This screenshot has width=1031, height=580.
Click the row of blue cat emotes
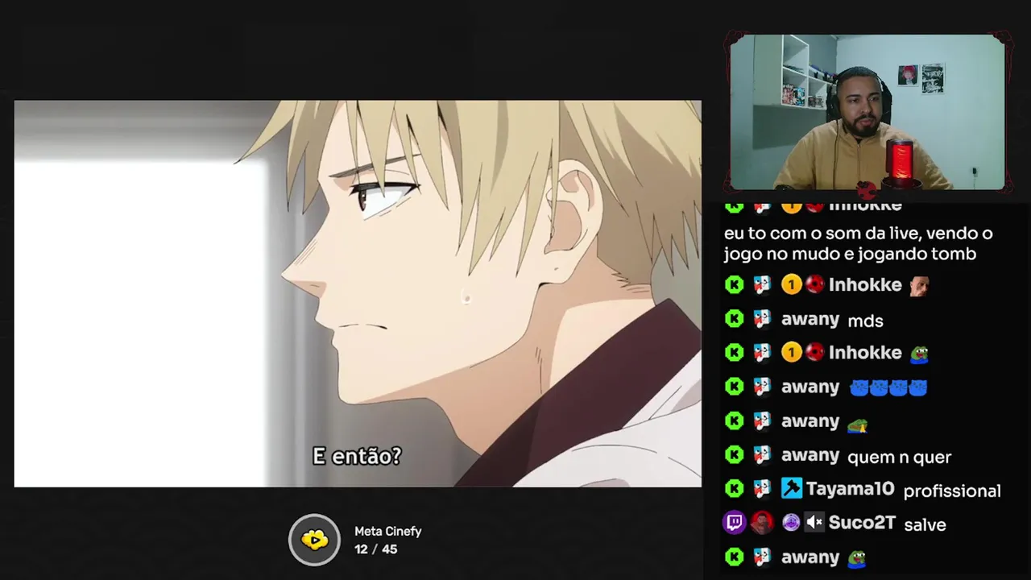pyautogui.click(x=888, y=387)
